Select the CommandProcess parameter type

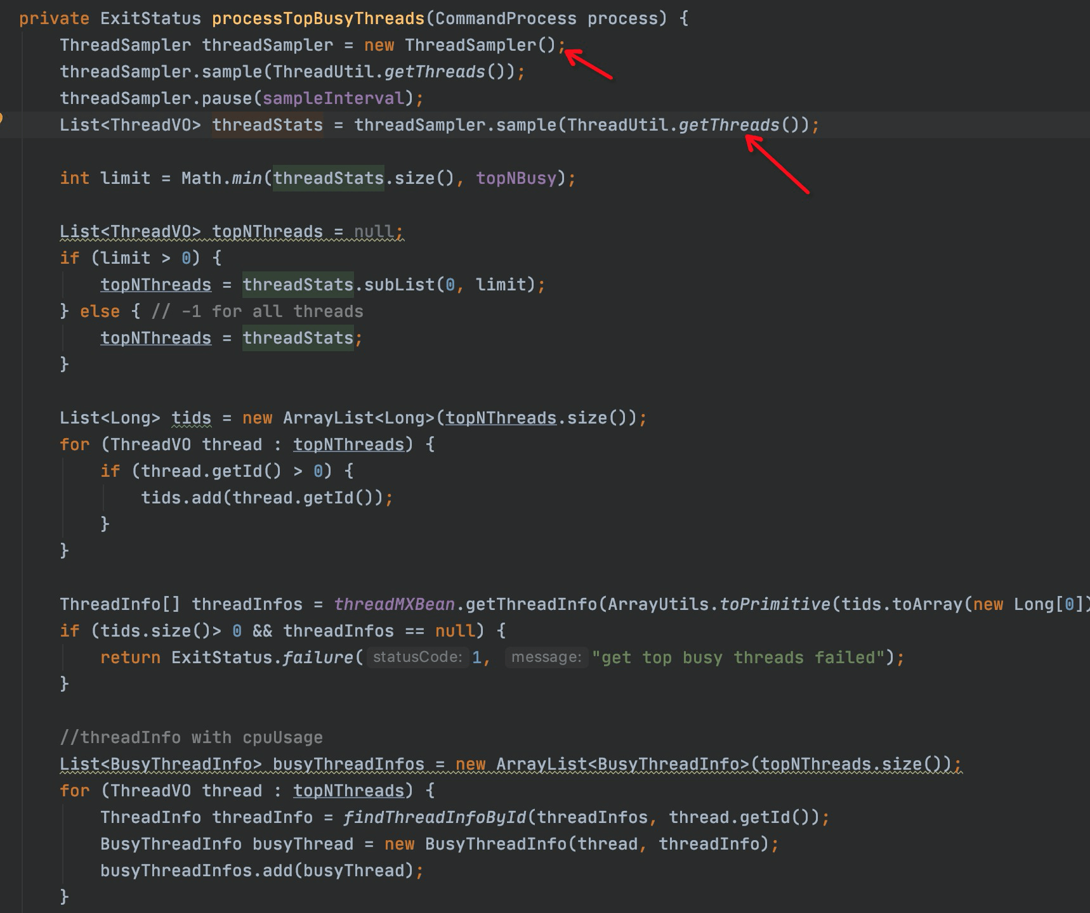[x=506, y=18]
